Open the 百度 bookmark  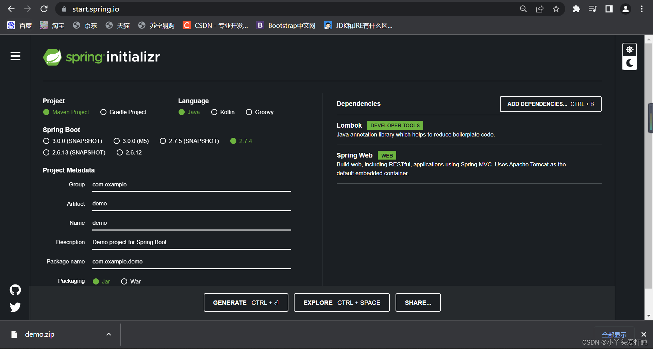pos(19,25)
